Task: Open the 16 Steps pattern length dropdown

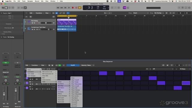Action: click(185, 69)
